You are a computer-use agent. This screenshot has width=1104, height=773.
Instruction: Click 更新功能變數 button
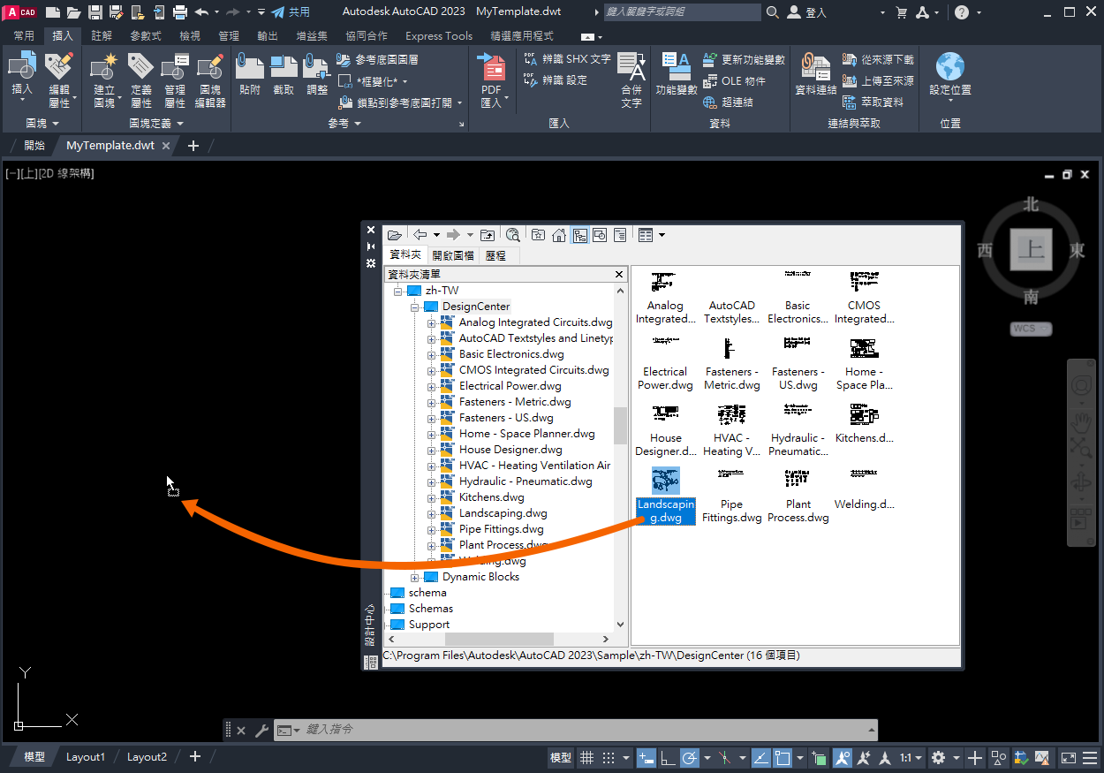coord(744,59)
